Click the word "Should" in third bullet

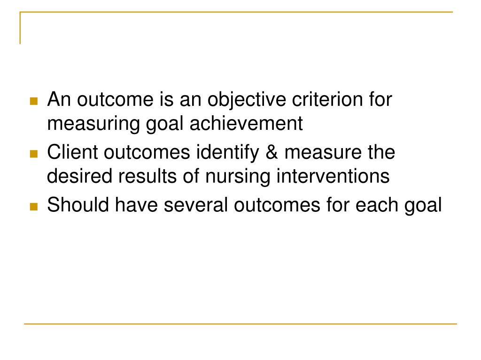(x=78, y=204)
